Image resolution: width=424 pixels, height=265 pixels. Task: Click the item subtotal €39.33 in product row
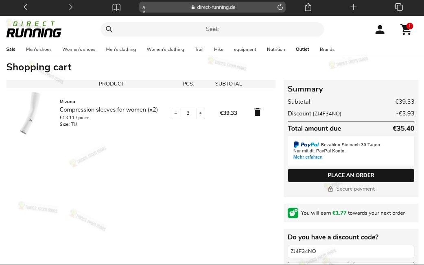tap(229, 113)
